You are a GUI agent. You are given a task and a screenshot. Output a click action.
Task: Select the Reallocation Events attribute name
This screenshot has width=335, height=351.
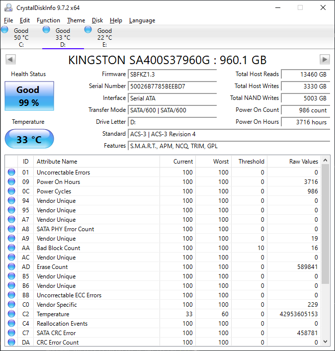(62, 324)
